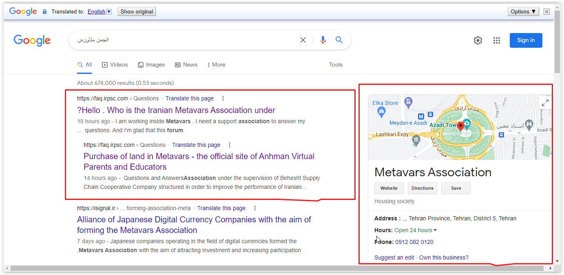Click the Sign in button
The image size is (564, 275).
pyautogui.click(x=526, y=40)
